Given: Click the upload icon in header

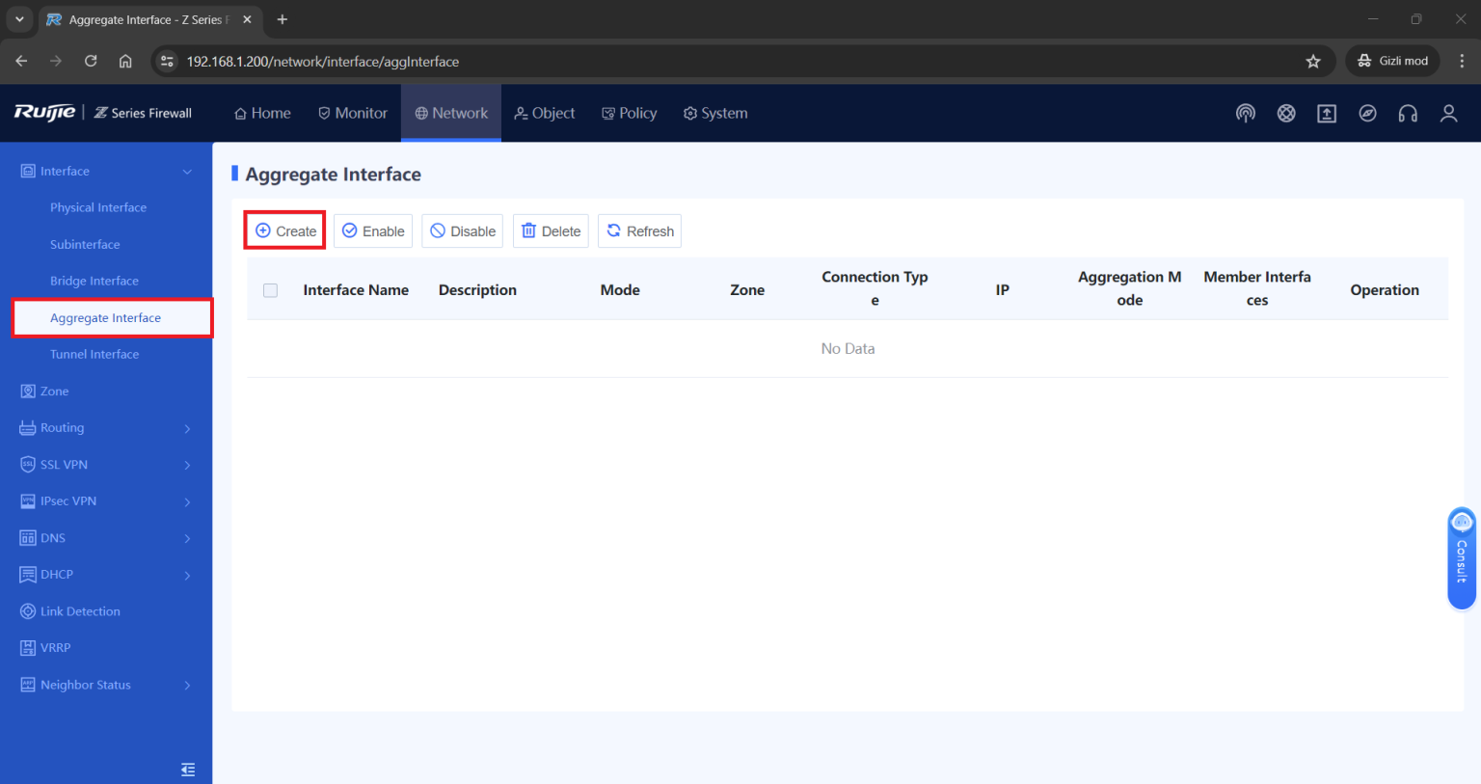Looking at the screenshot, I should (x=1327, y=114).
